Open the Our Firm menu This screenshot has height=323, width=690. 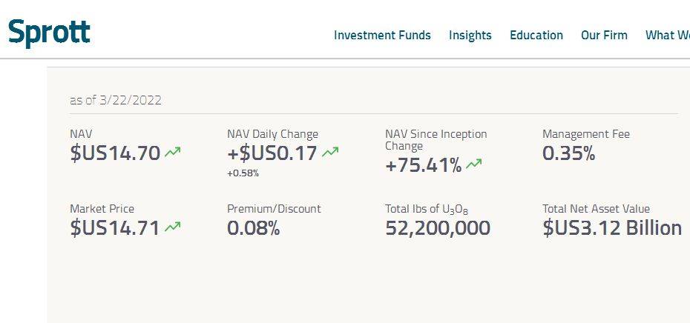[604, 35]
